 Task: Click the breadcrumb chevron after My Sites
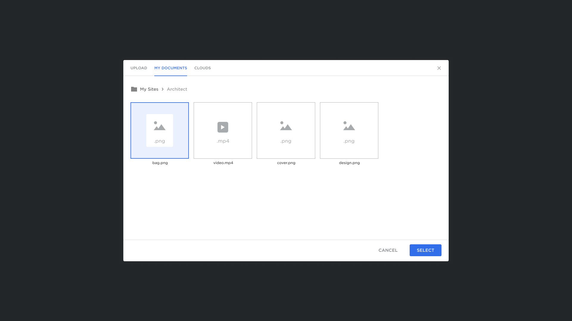(x=163, y=89)
